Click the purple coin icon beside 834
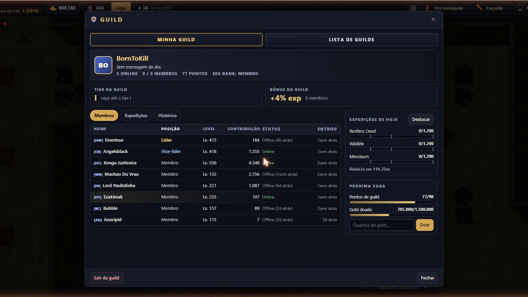This screenshot has width=528, height=297. (90, 8)
